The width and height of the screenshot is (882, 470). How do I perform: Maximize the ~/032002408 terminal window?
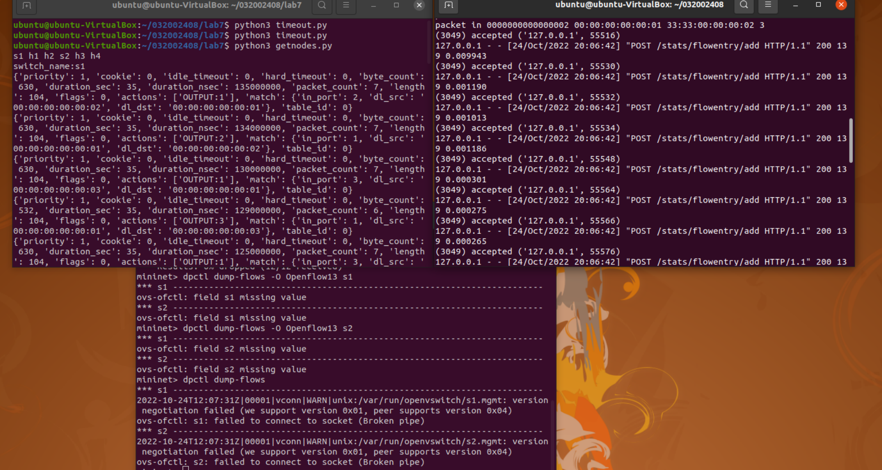pyautogui.click(x=818, y=5)
